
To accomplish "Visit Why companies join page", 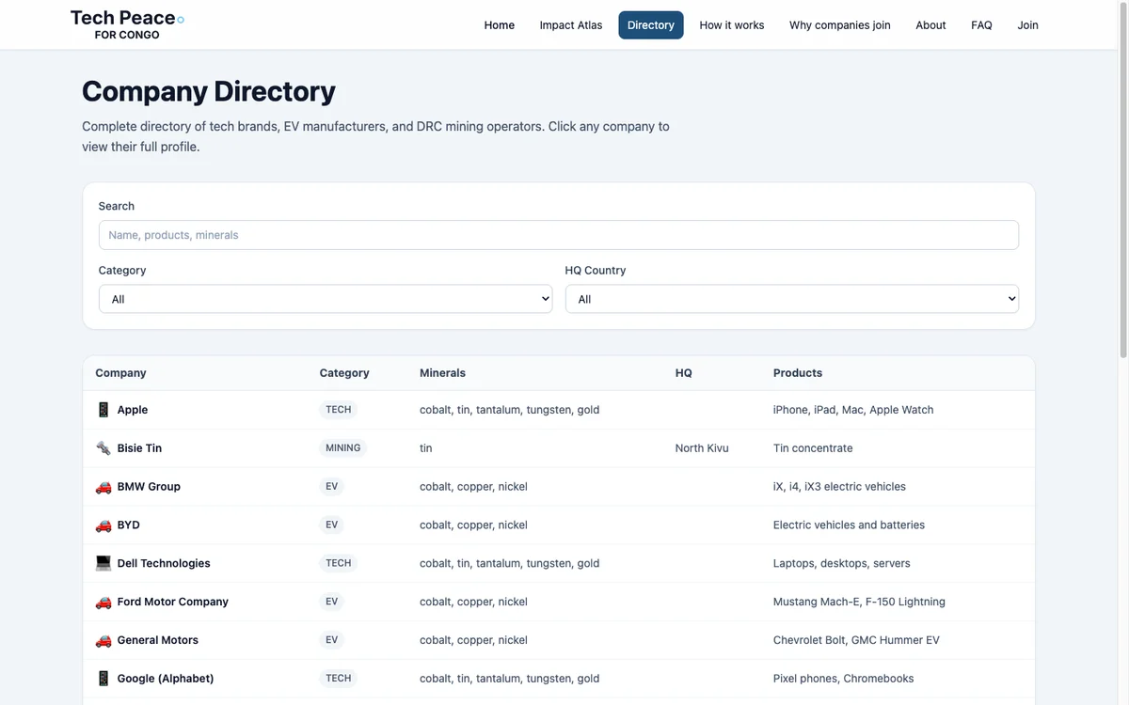I will click(x=840, y=25).
